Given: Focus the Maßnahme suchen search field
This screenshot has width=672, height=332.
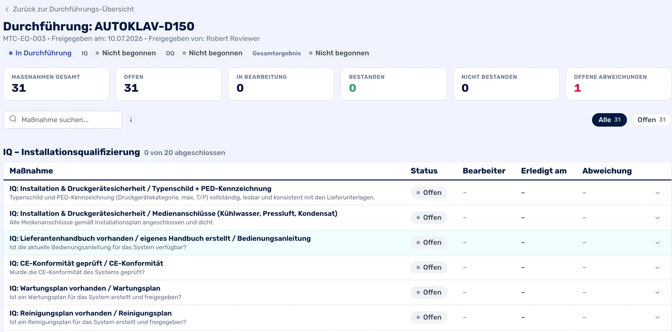Looking at the screenshot, I should (x=63, y=120).
